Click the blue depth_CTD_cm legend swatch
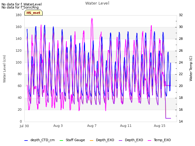This screenshot has width=195, height=146. pyautogui.click(x=26, y=141)
